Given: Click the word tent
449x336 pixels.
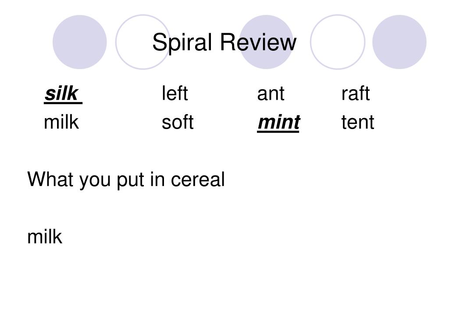Looking at the screenshot, I should tap(358, 122).
